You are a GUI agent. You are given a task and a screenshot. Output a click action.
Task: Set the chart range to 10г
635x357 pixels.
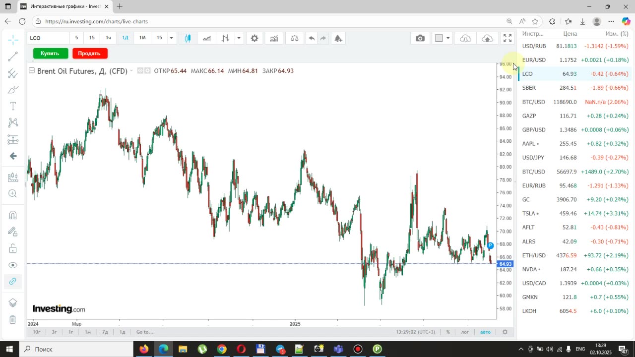click(37, 332)
